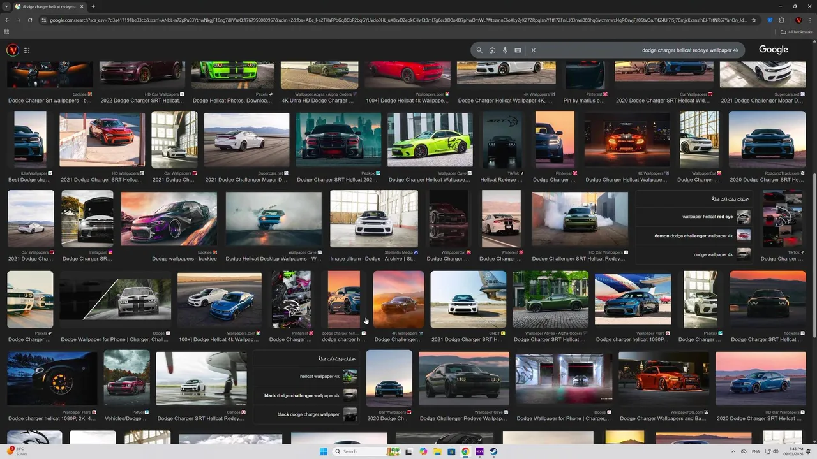Screen dimensions: 817x459
Task: Open Peakpx 'Dodge Charger SRT Hellcat 202...' thumbnail
Action: point(338,140)
